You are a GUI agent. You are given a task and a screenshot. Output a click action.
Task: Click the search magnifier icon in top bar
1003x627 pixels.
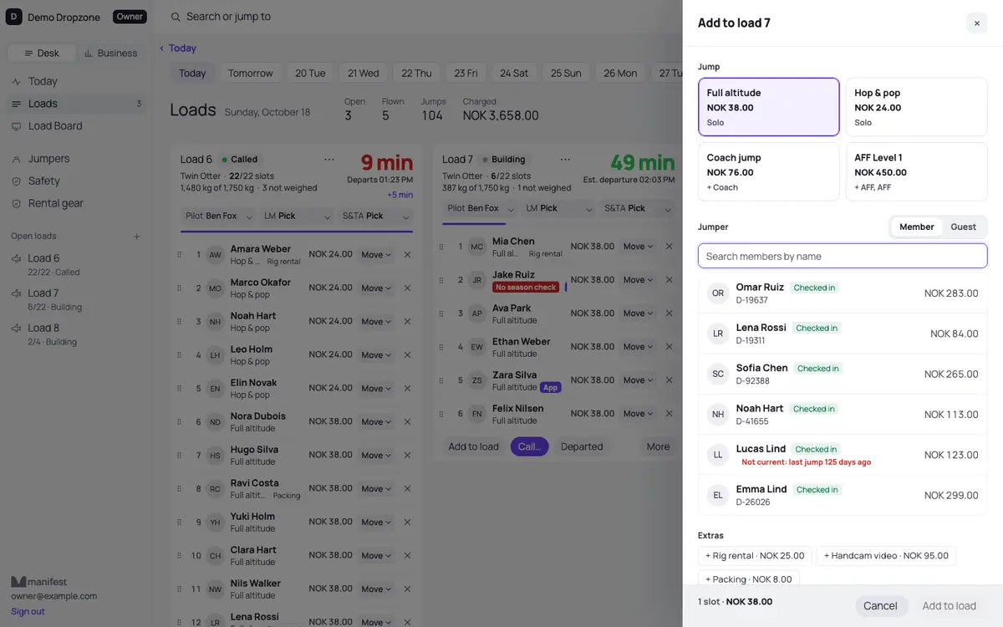tap(176, 17)
